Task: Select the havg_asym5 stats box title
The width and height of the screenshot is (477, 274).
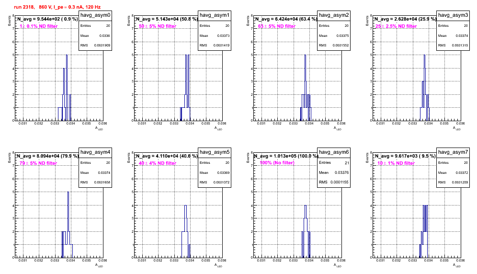Action: pyautogui.click(x=215, y=152)
